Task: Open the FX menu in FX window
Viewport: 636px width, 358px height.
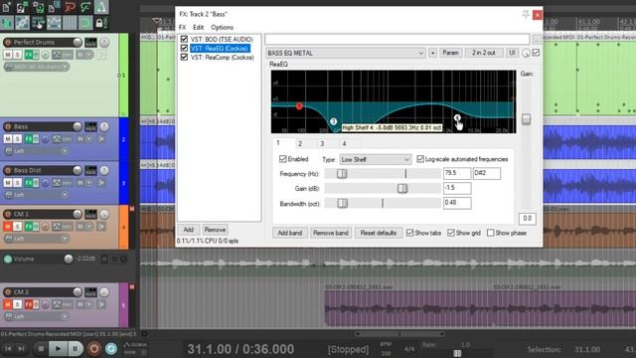Action: [183, 27]
